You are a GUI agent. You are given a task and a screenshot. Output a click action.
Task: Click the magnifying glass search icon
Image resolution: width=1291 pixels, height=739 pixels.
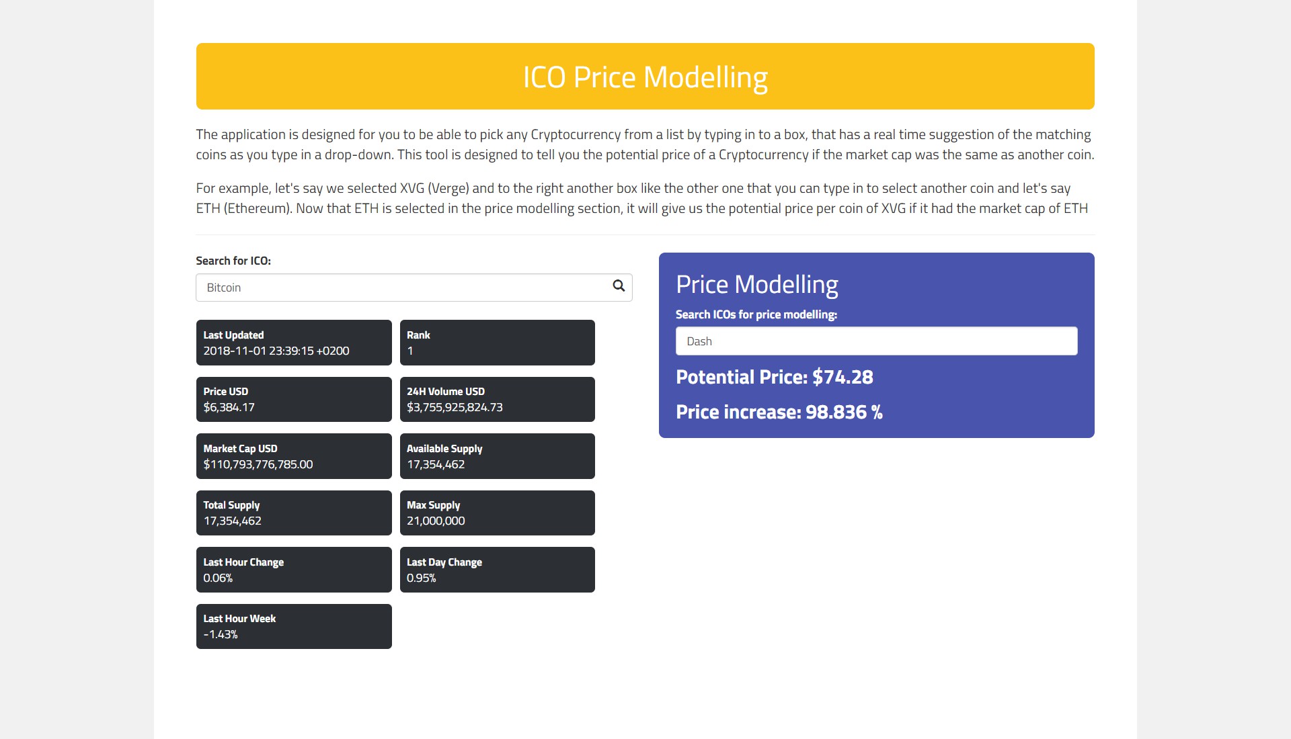coord(617,286)
